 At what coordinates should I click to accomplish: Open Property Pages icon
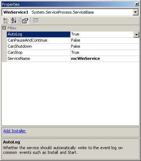(x=36, y=20)
